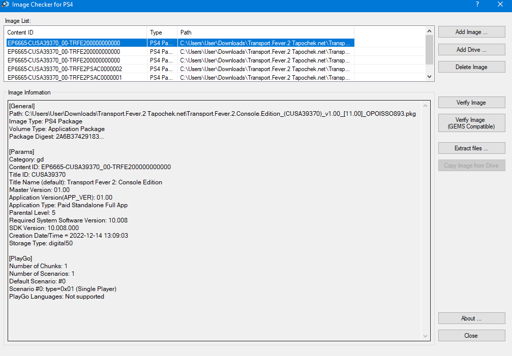Click the 'Category: gd' line
Image resolution: width=512 pixels, height=356 pixels.
[26, 159]
